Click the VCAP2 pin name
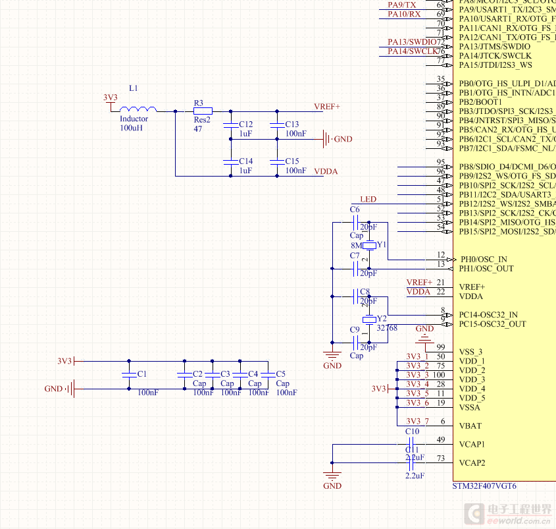556x529 pixels. click(472, 463)
